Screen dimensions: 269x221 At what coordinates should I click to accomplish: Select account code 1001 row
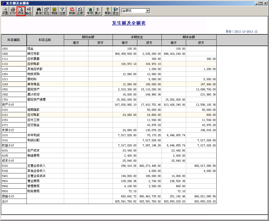tap(109, 49)
